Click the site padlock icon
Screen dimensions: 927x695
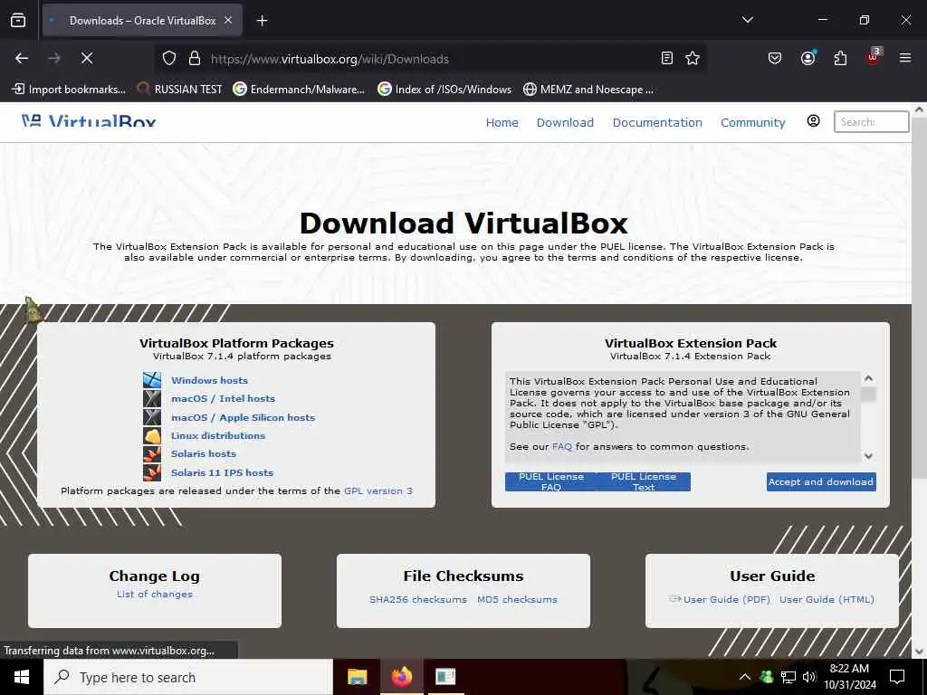click(x=195, y=58)
